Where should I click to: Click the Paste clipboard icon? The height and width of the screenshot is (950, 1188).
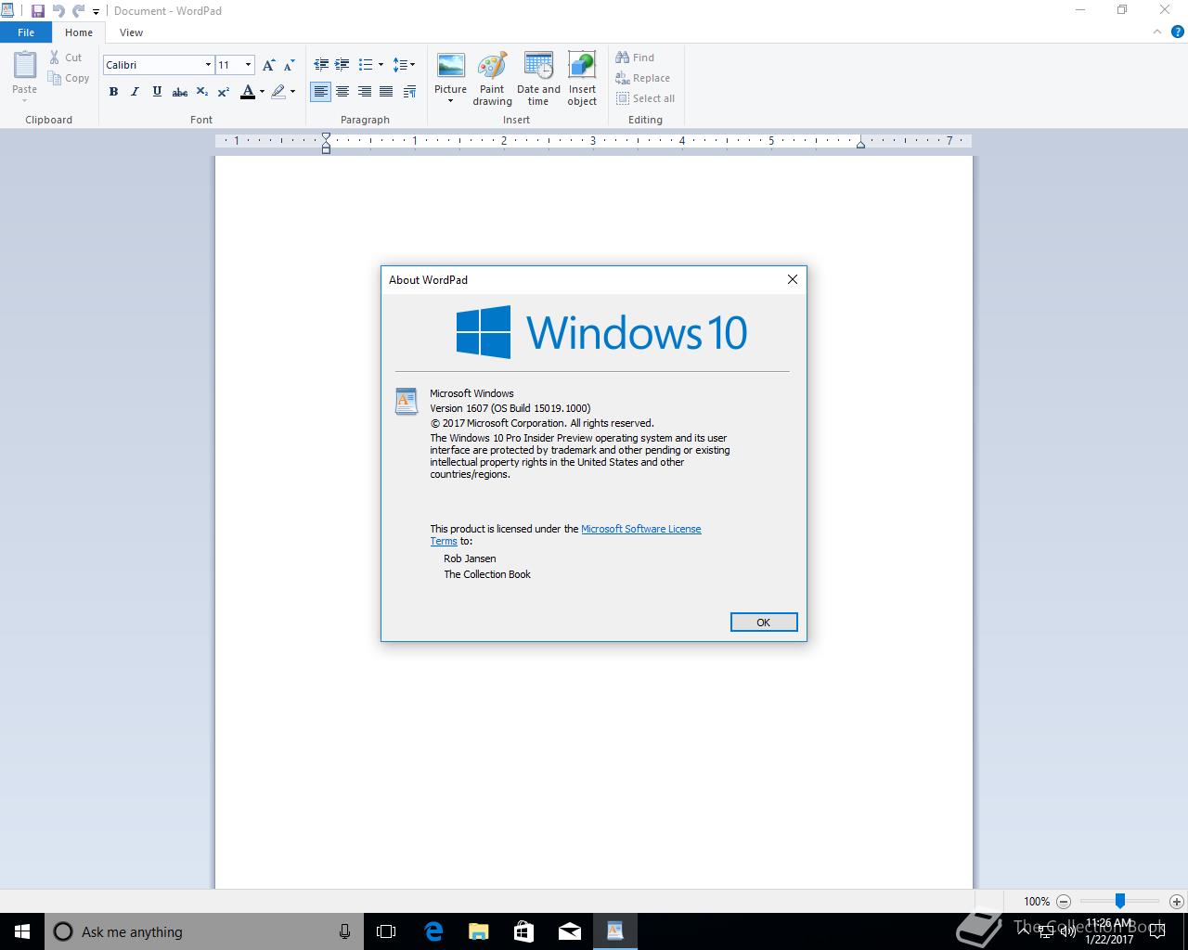pos(25,65)
